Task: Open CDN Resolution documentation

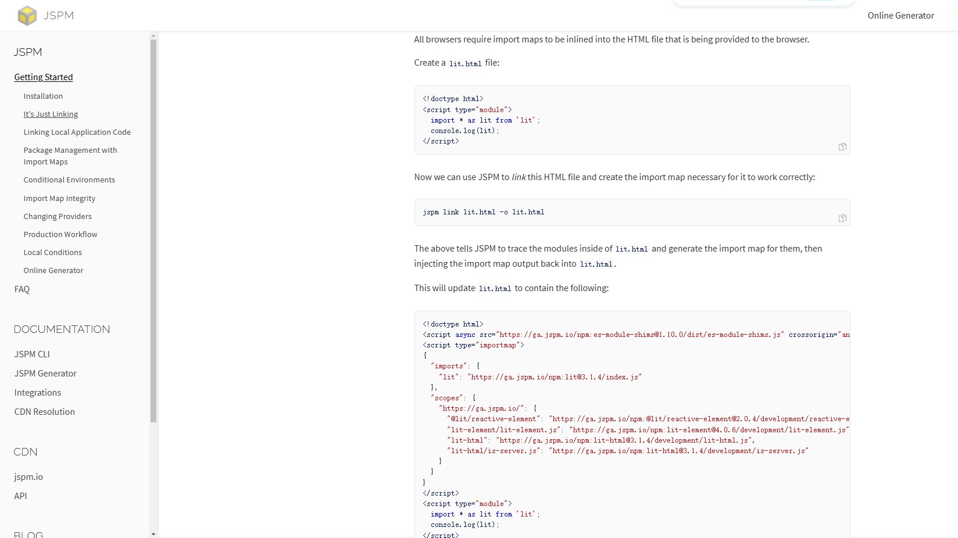Action: (45, 412)
